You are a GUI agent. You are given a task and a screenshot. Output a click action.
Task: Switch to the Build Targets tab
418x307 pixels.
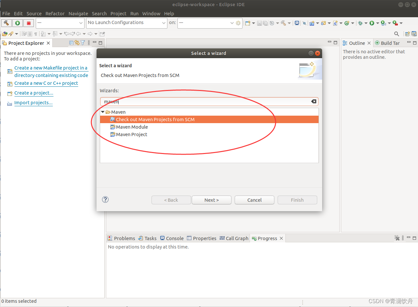pos(387,43)
